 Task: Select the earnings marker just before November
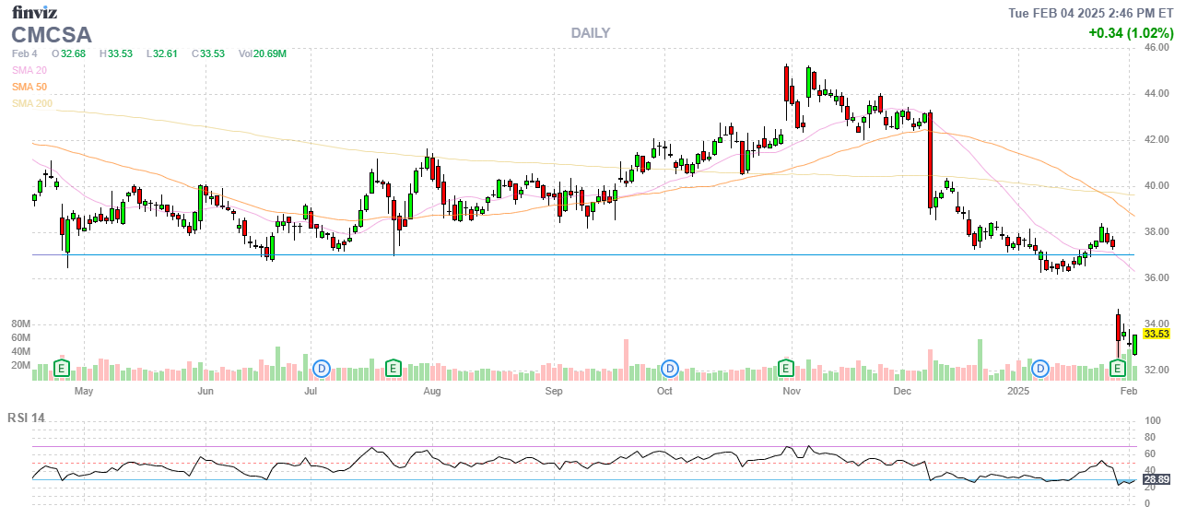(x=786, y=369)
